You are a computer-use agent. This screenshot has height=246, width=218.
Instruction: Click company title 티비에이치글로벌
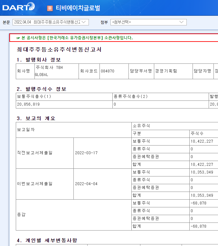[78, 8]
